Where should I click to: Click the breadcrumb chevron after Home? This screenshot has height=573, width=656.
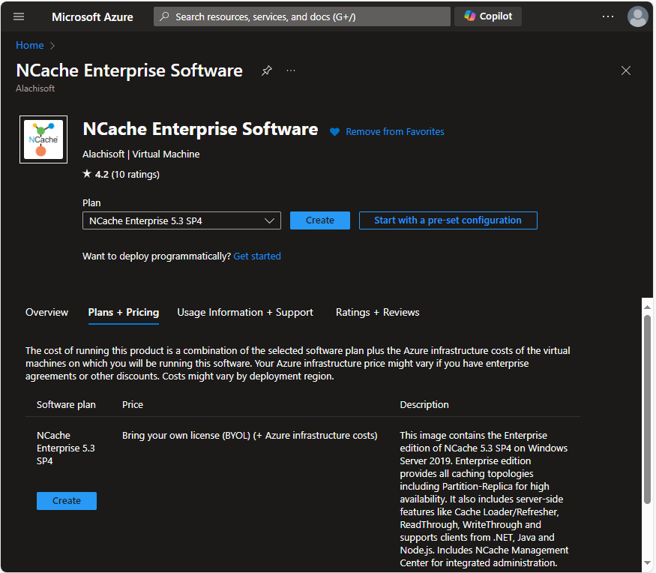[52, 46]
